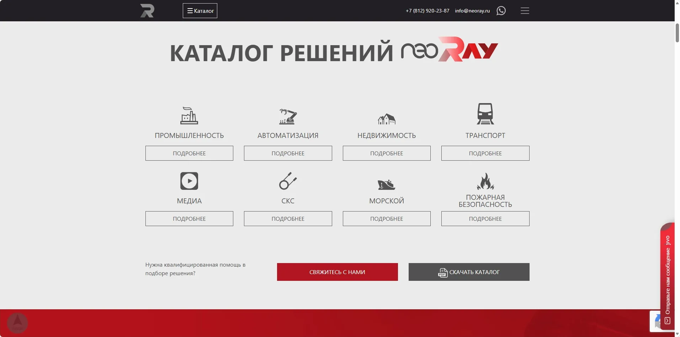The image size is (680, 337).
Task: Click Подробнее under Автоматизация
Action: (288, 153)
